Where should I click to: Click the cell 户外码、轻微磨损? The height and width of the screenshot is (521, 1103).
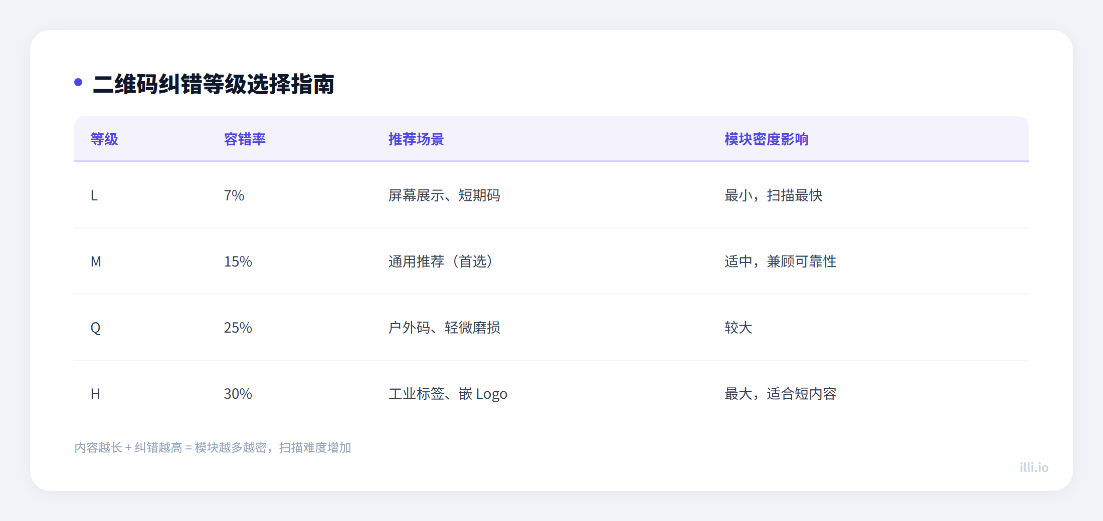(x=444, y=328)
